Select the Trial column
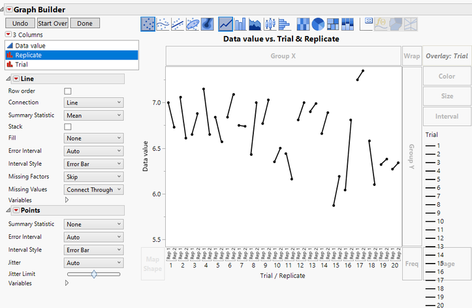This screenshot has height=308, width=472. tap(72, 65)
